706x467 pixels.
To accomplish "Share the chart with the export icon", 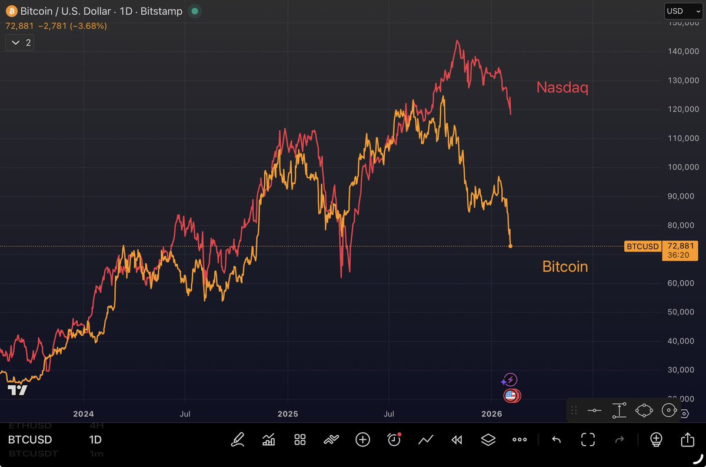I will [x=687, y=439].
